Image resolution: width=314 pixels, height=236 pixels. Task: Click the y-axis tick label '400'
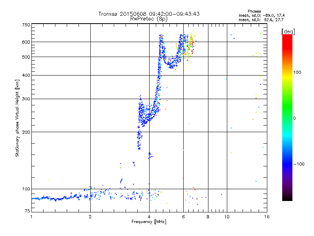tap(26, 75)
